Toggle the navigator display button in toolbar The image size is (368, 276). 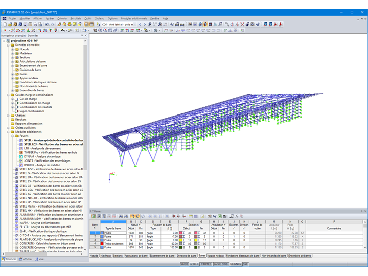86,24
